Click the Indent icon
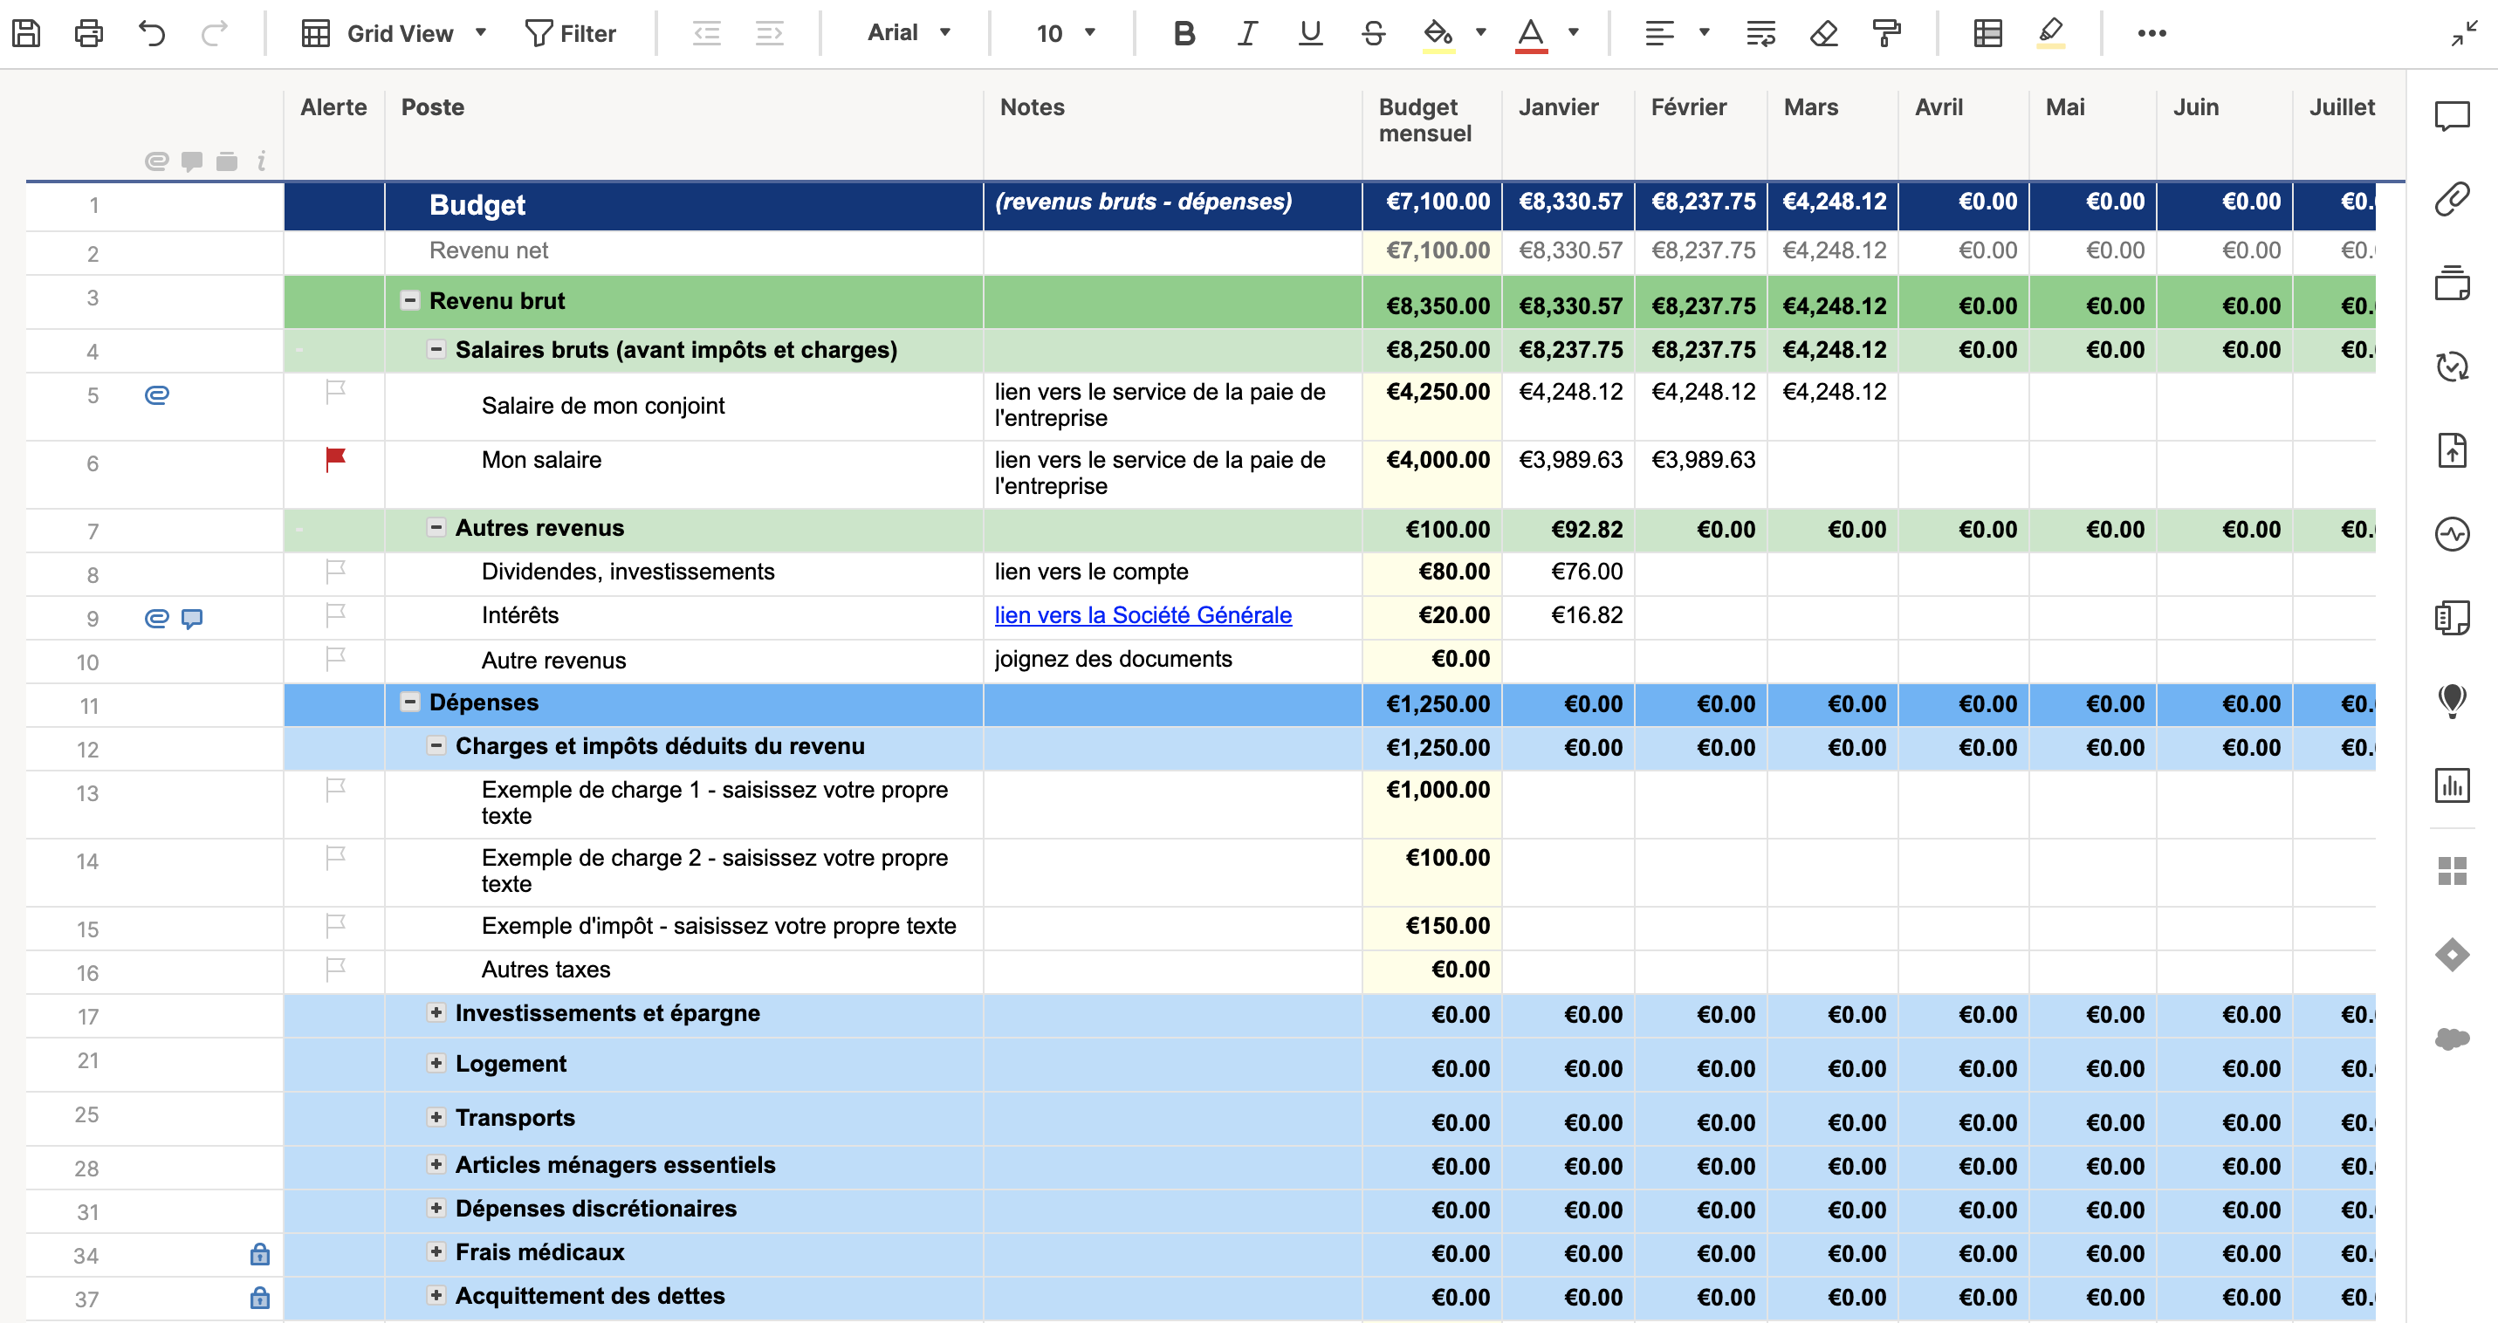2498x1323 pixels. [x=770, y=34]
